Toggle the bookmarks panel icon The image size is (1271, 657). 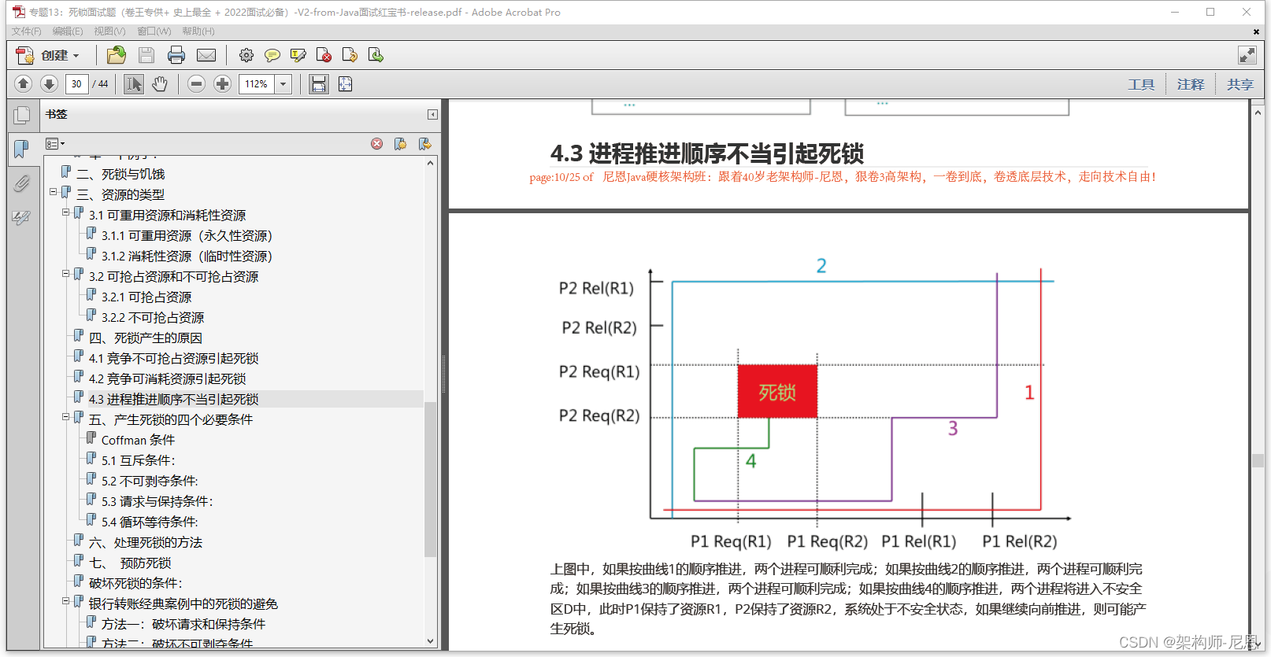coord(21,149)
